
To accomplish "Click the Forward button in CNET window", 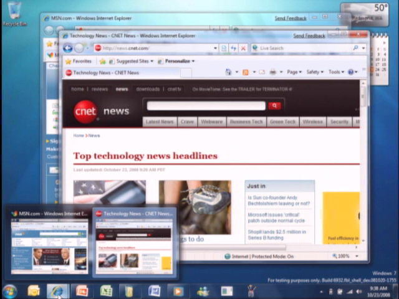I will point(79,48).
